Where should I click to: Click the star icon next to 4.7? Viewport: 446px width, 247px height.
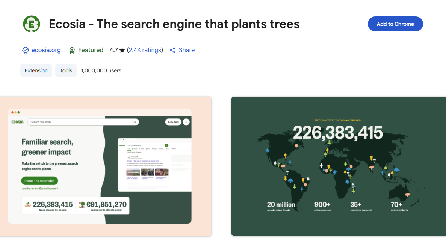click(x=122, y=50)
